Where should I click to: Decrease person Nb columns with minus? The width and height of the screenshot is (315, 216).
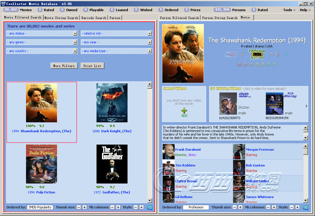pyautogui.click(x=268, y=207)
